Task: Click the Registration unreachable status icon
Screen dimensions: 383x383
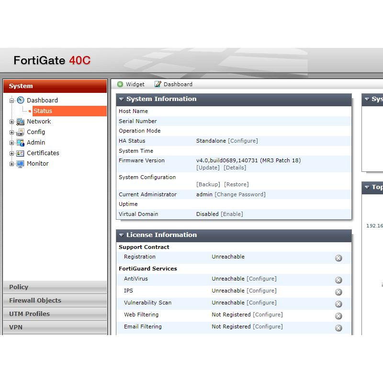Action: point(339,258)
